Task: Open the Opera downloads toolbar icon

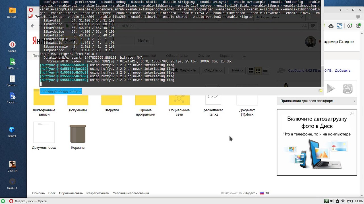Action: (x=350, y=26)
